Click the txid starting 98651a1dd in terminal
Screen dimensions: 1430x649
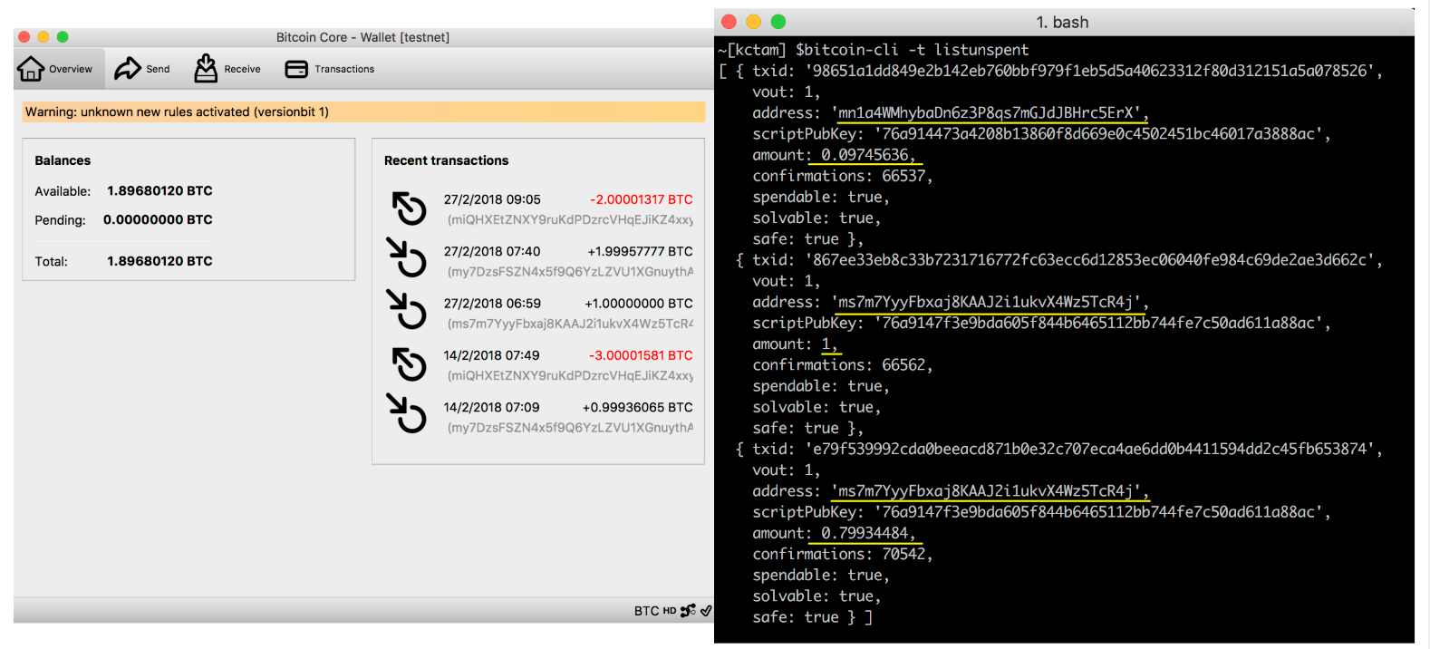pyautogui.click(x=1089, y=71)
